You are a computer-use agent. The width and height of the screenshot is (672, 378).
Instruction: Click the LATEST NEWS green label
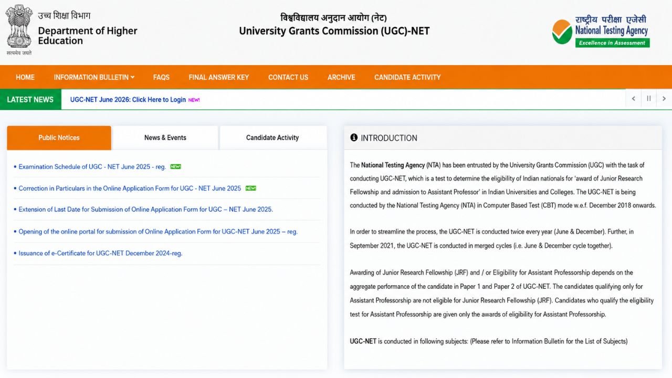pyautogui.click(x=30, y=99)
